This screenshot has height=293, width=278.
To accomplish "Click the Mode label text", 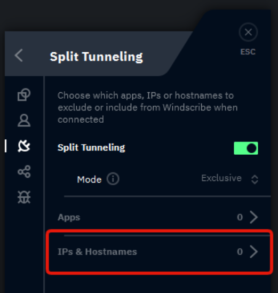I will coord(89,179).
